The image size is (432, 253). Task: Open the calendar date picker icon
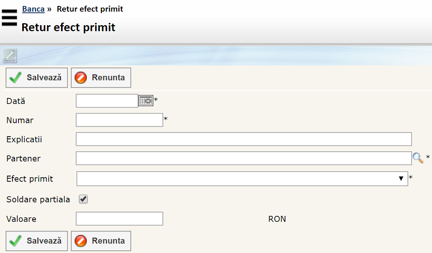pos(146,101)
